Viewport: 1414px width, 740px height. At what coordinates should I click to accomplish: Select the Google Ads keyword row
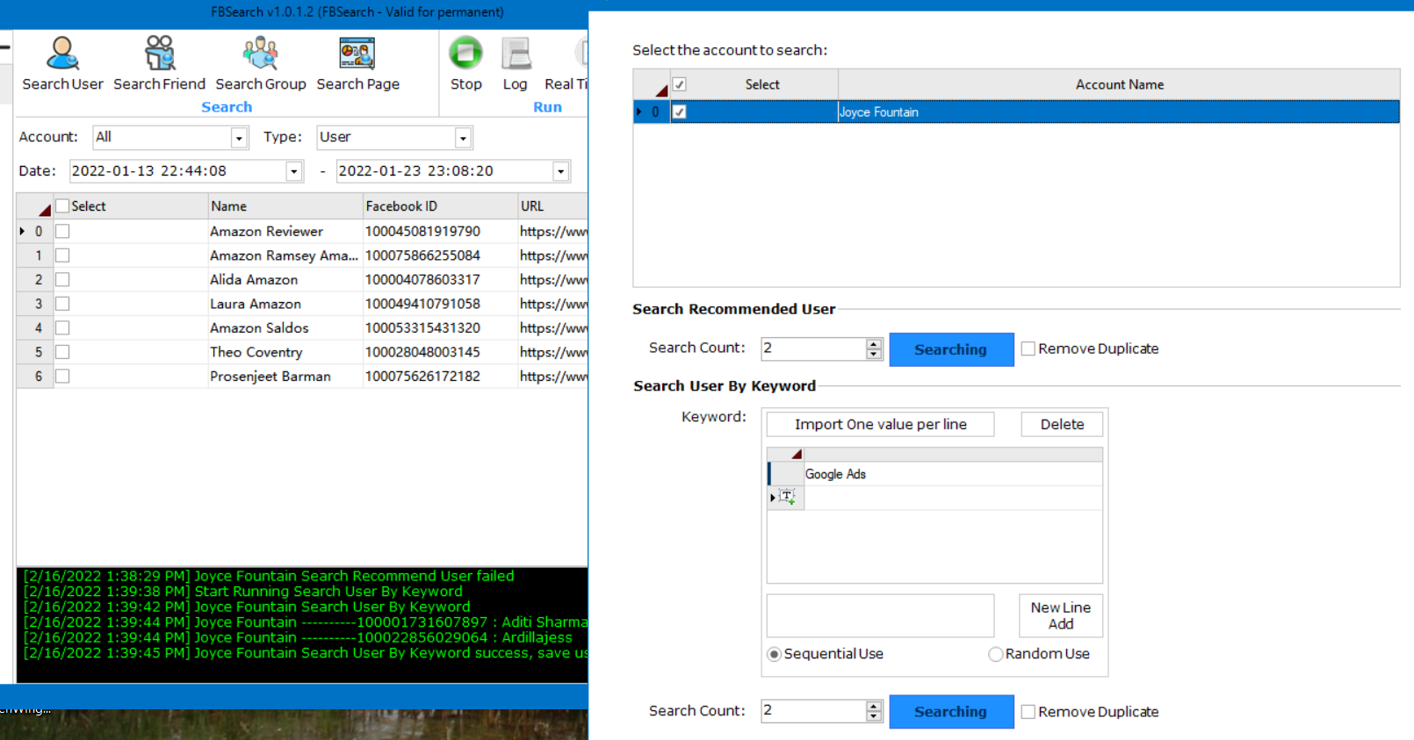(952, 474)
